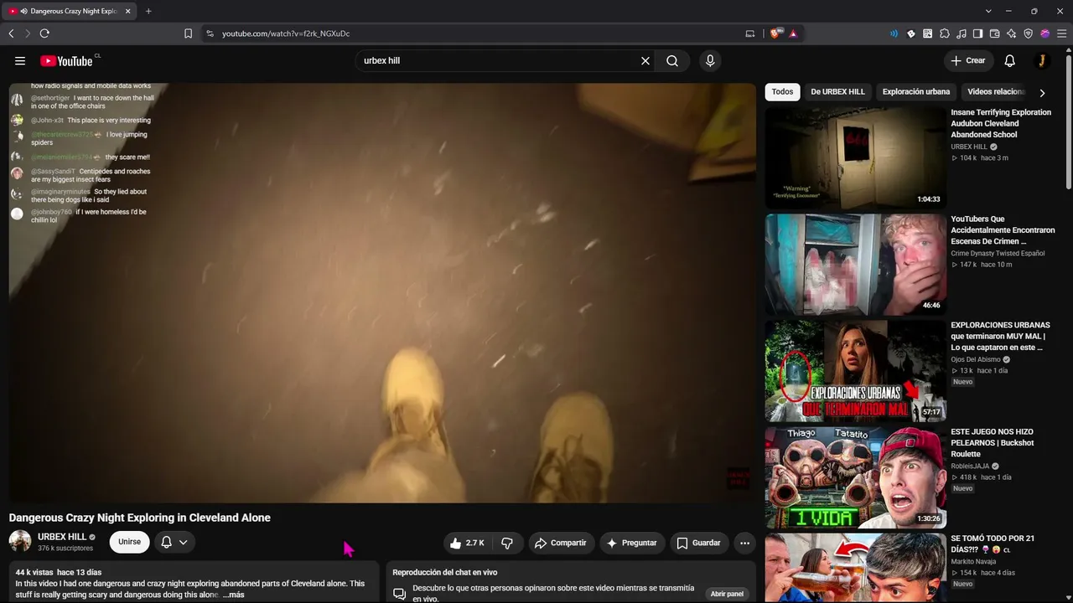Save the video with Guardar
The width and height of the screenshot is (1073, 603).
click(x=698, y=543)
